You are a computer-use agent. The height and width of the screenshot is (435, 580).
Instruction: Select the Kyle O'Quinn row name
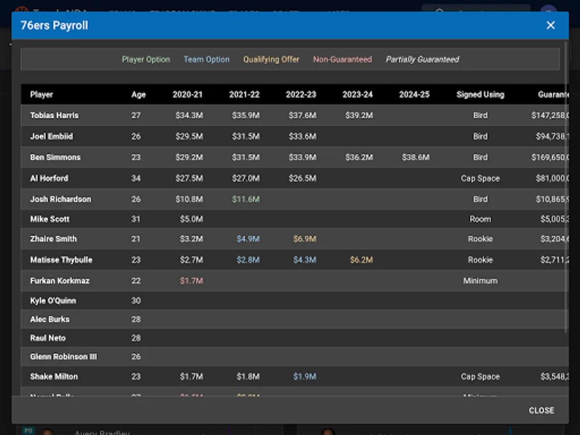(x=53, y=301)
